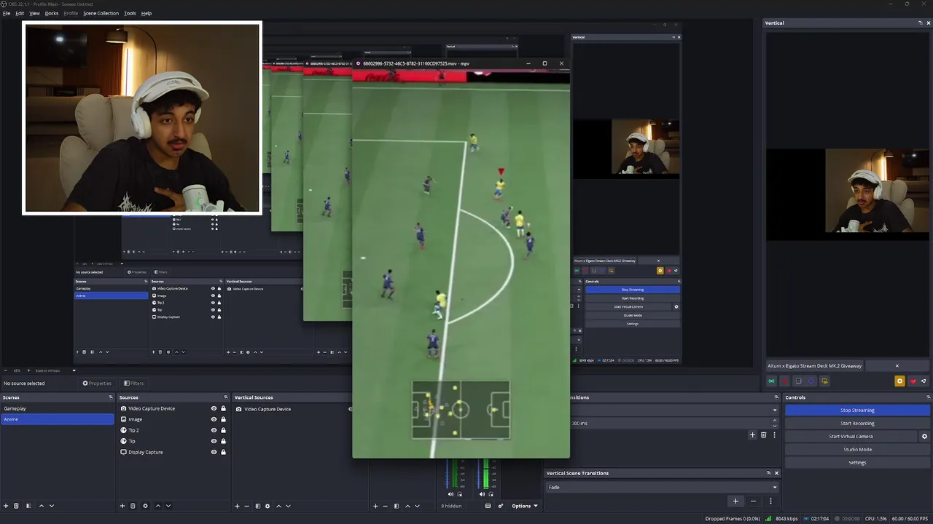Delete selected source with Sources trash icon

click(133, 506)
